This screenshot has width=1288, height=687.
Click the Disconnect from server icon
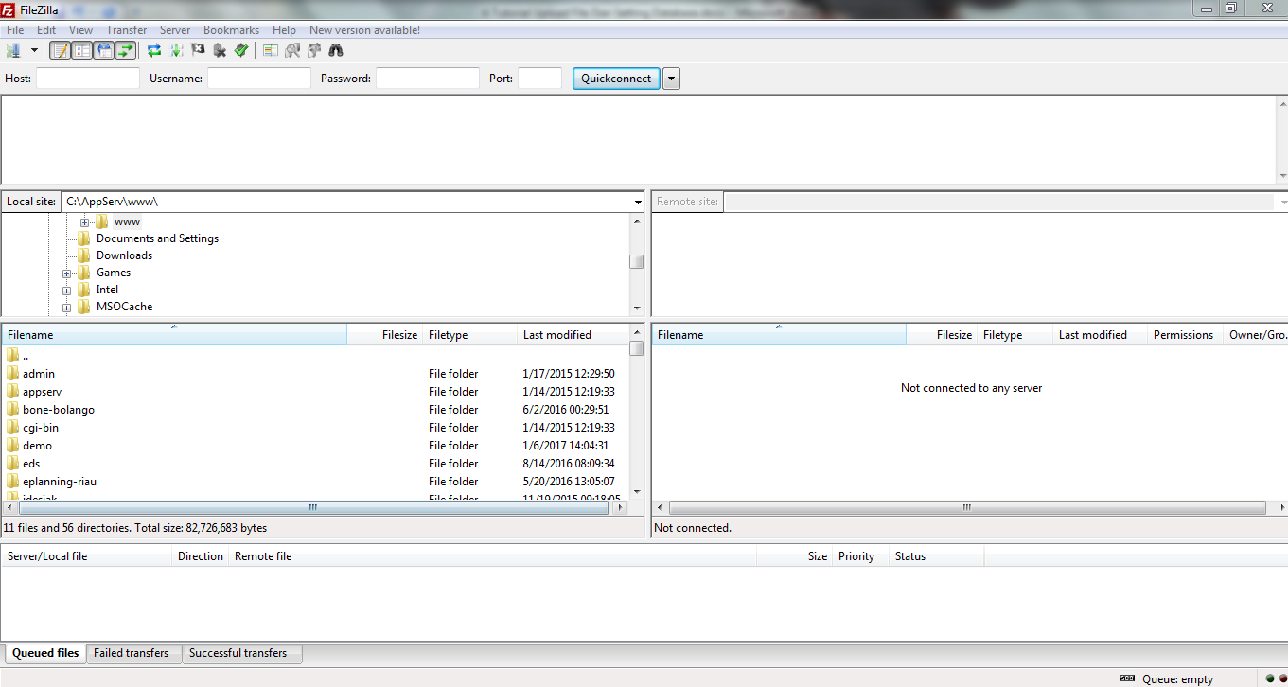point(220,50)
